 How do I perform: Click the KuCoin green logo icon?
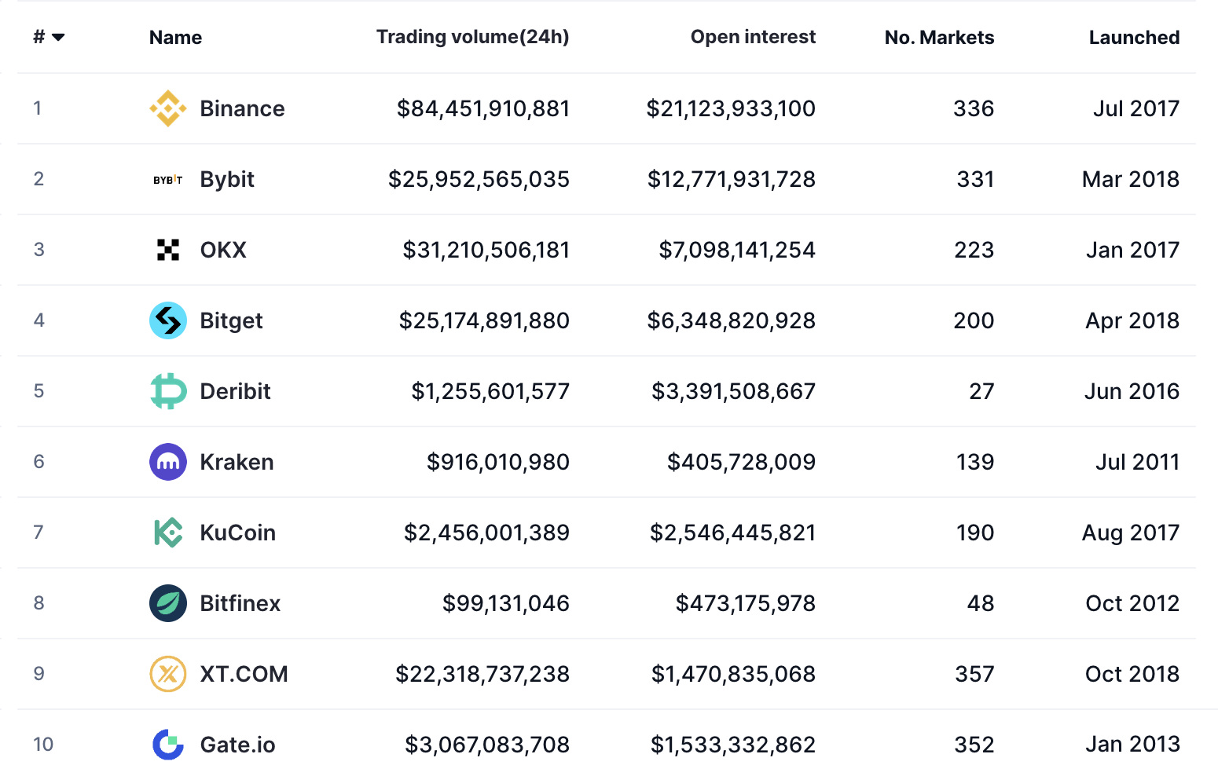(x=168, y=533)
